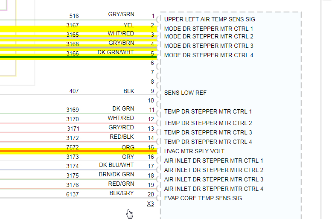Select the BRN/DK GRN wire label
This screenshot has width=335, height=219.
click(x=117, y=175)
